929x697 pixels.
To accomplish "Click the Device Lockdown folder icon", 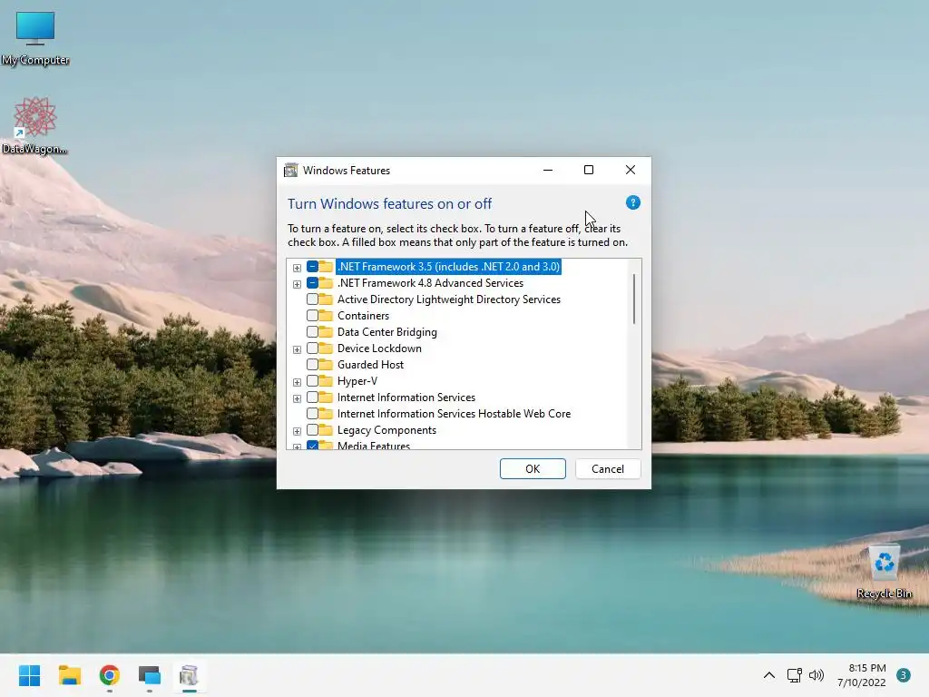I will (326, 348).
